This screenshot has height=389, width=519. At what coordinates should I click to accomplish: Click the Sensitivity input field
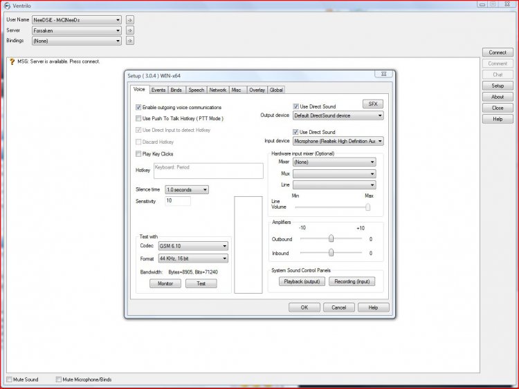(178, 201)
